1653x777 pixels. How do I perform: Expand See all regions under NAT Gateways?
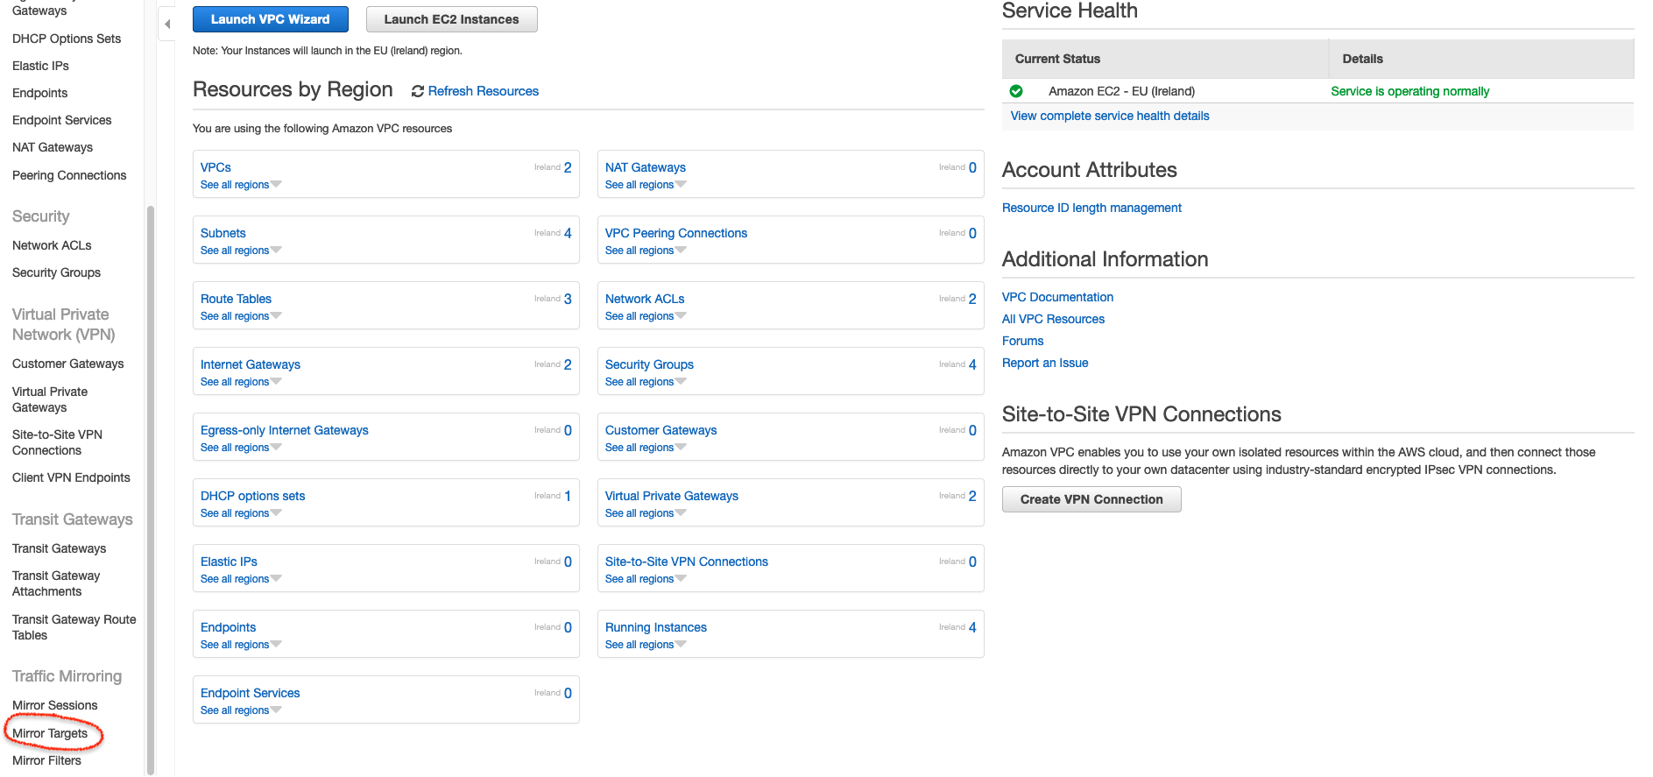[646, 185]
